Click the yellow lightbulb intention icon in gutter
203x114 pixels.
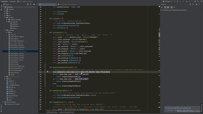(x=48, y=72)
